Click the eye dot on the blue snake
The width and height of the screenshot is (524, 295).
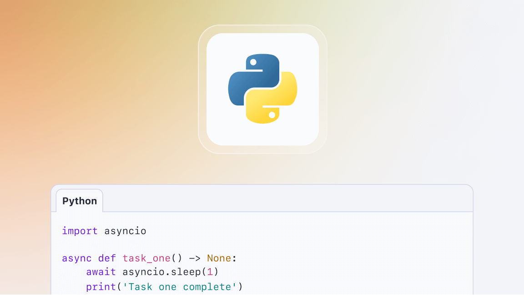click(x=252, y=63)
